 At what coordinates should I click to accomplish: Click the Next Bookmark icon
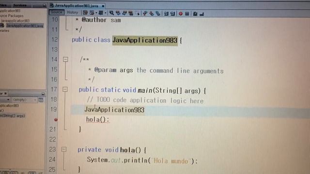pyautogui.click(x=152, y=13)
